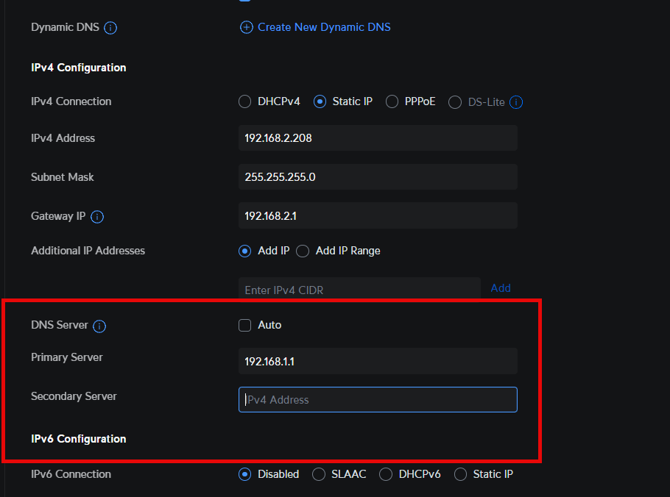Edit the Primary Server DNS field
The image size is (670, 497).
click(378, 362)
